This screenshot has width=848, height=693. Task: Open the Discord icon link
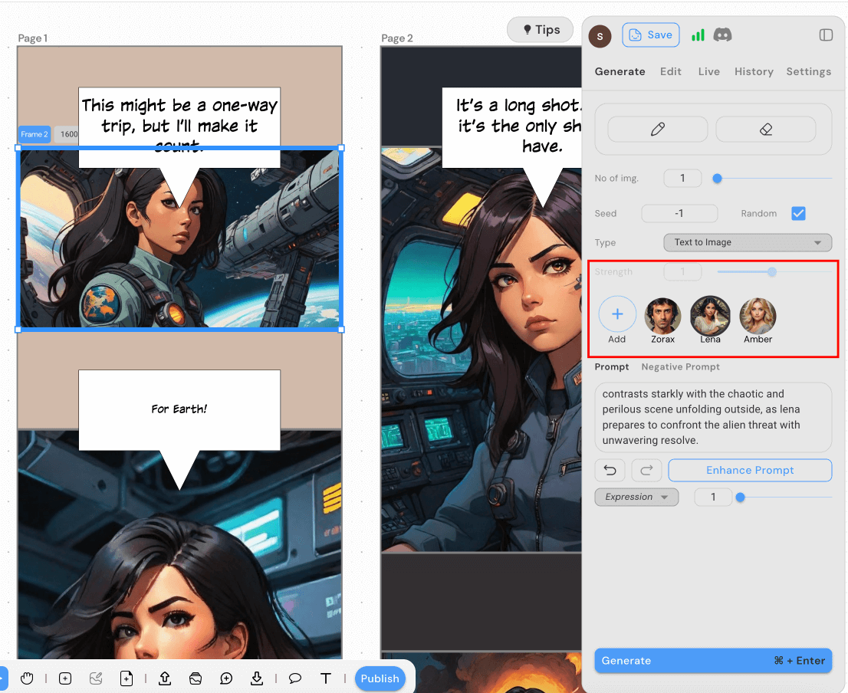coord(722,34)
